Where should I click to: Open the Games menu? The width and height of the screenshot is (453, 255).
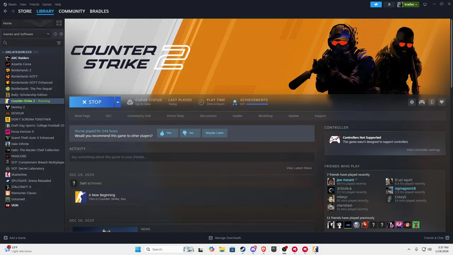click(x=47, y=4)
